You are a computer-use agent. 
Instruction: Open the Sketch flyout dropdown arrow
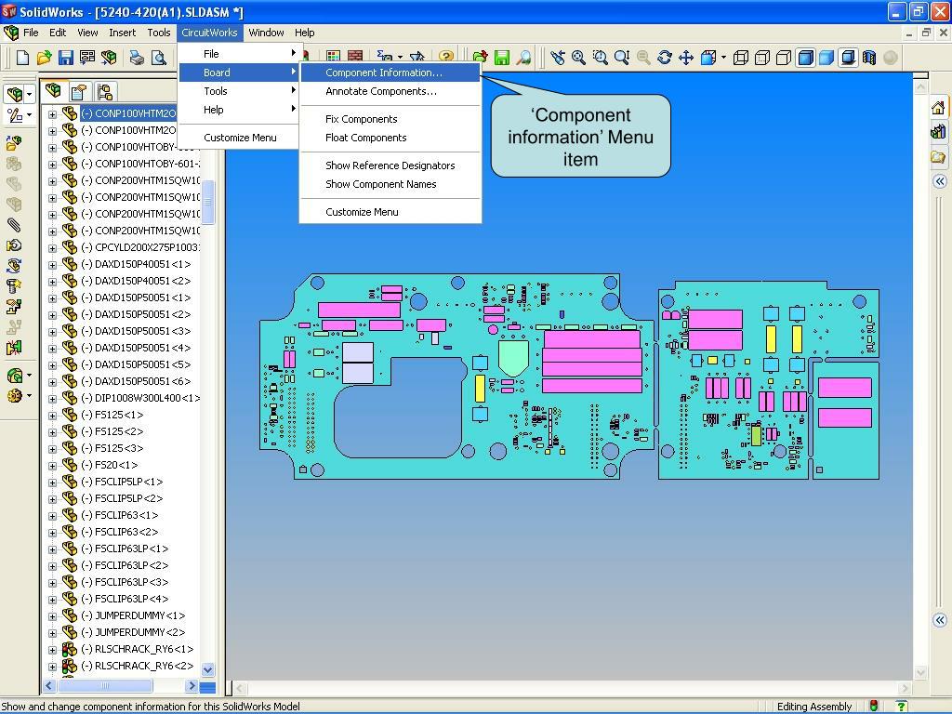[29, 114]
